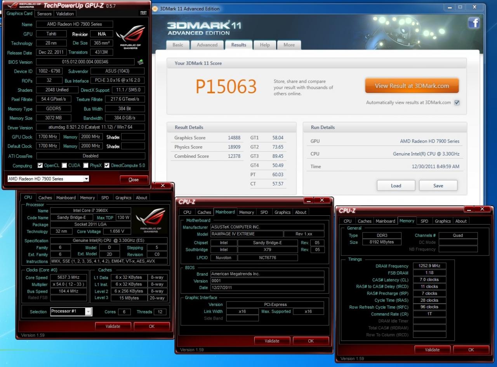Click the 3DMark orange title bar icon

click(x=155, y=9)
